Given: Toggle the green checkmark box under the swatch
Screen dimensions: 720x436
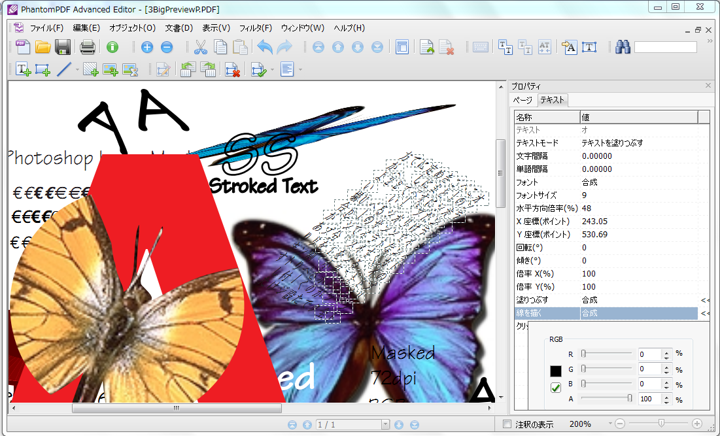Looking at the screenshot, I should [x=556, y=388].
